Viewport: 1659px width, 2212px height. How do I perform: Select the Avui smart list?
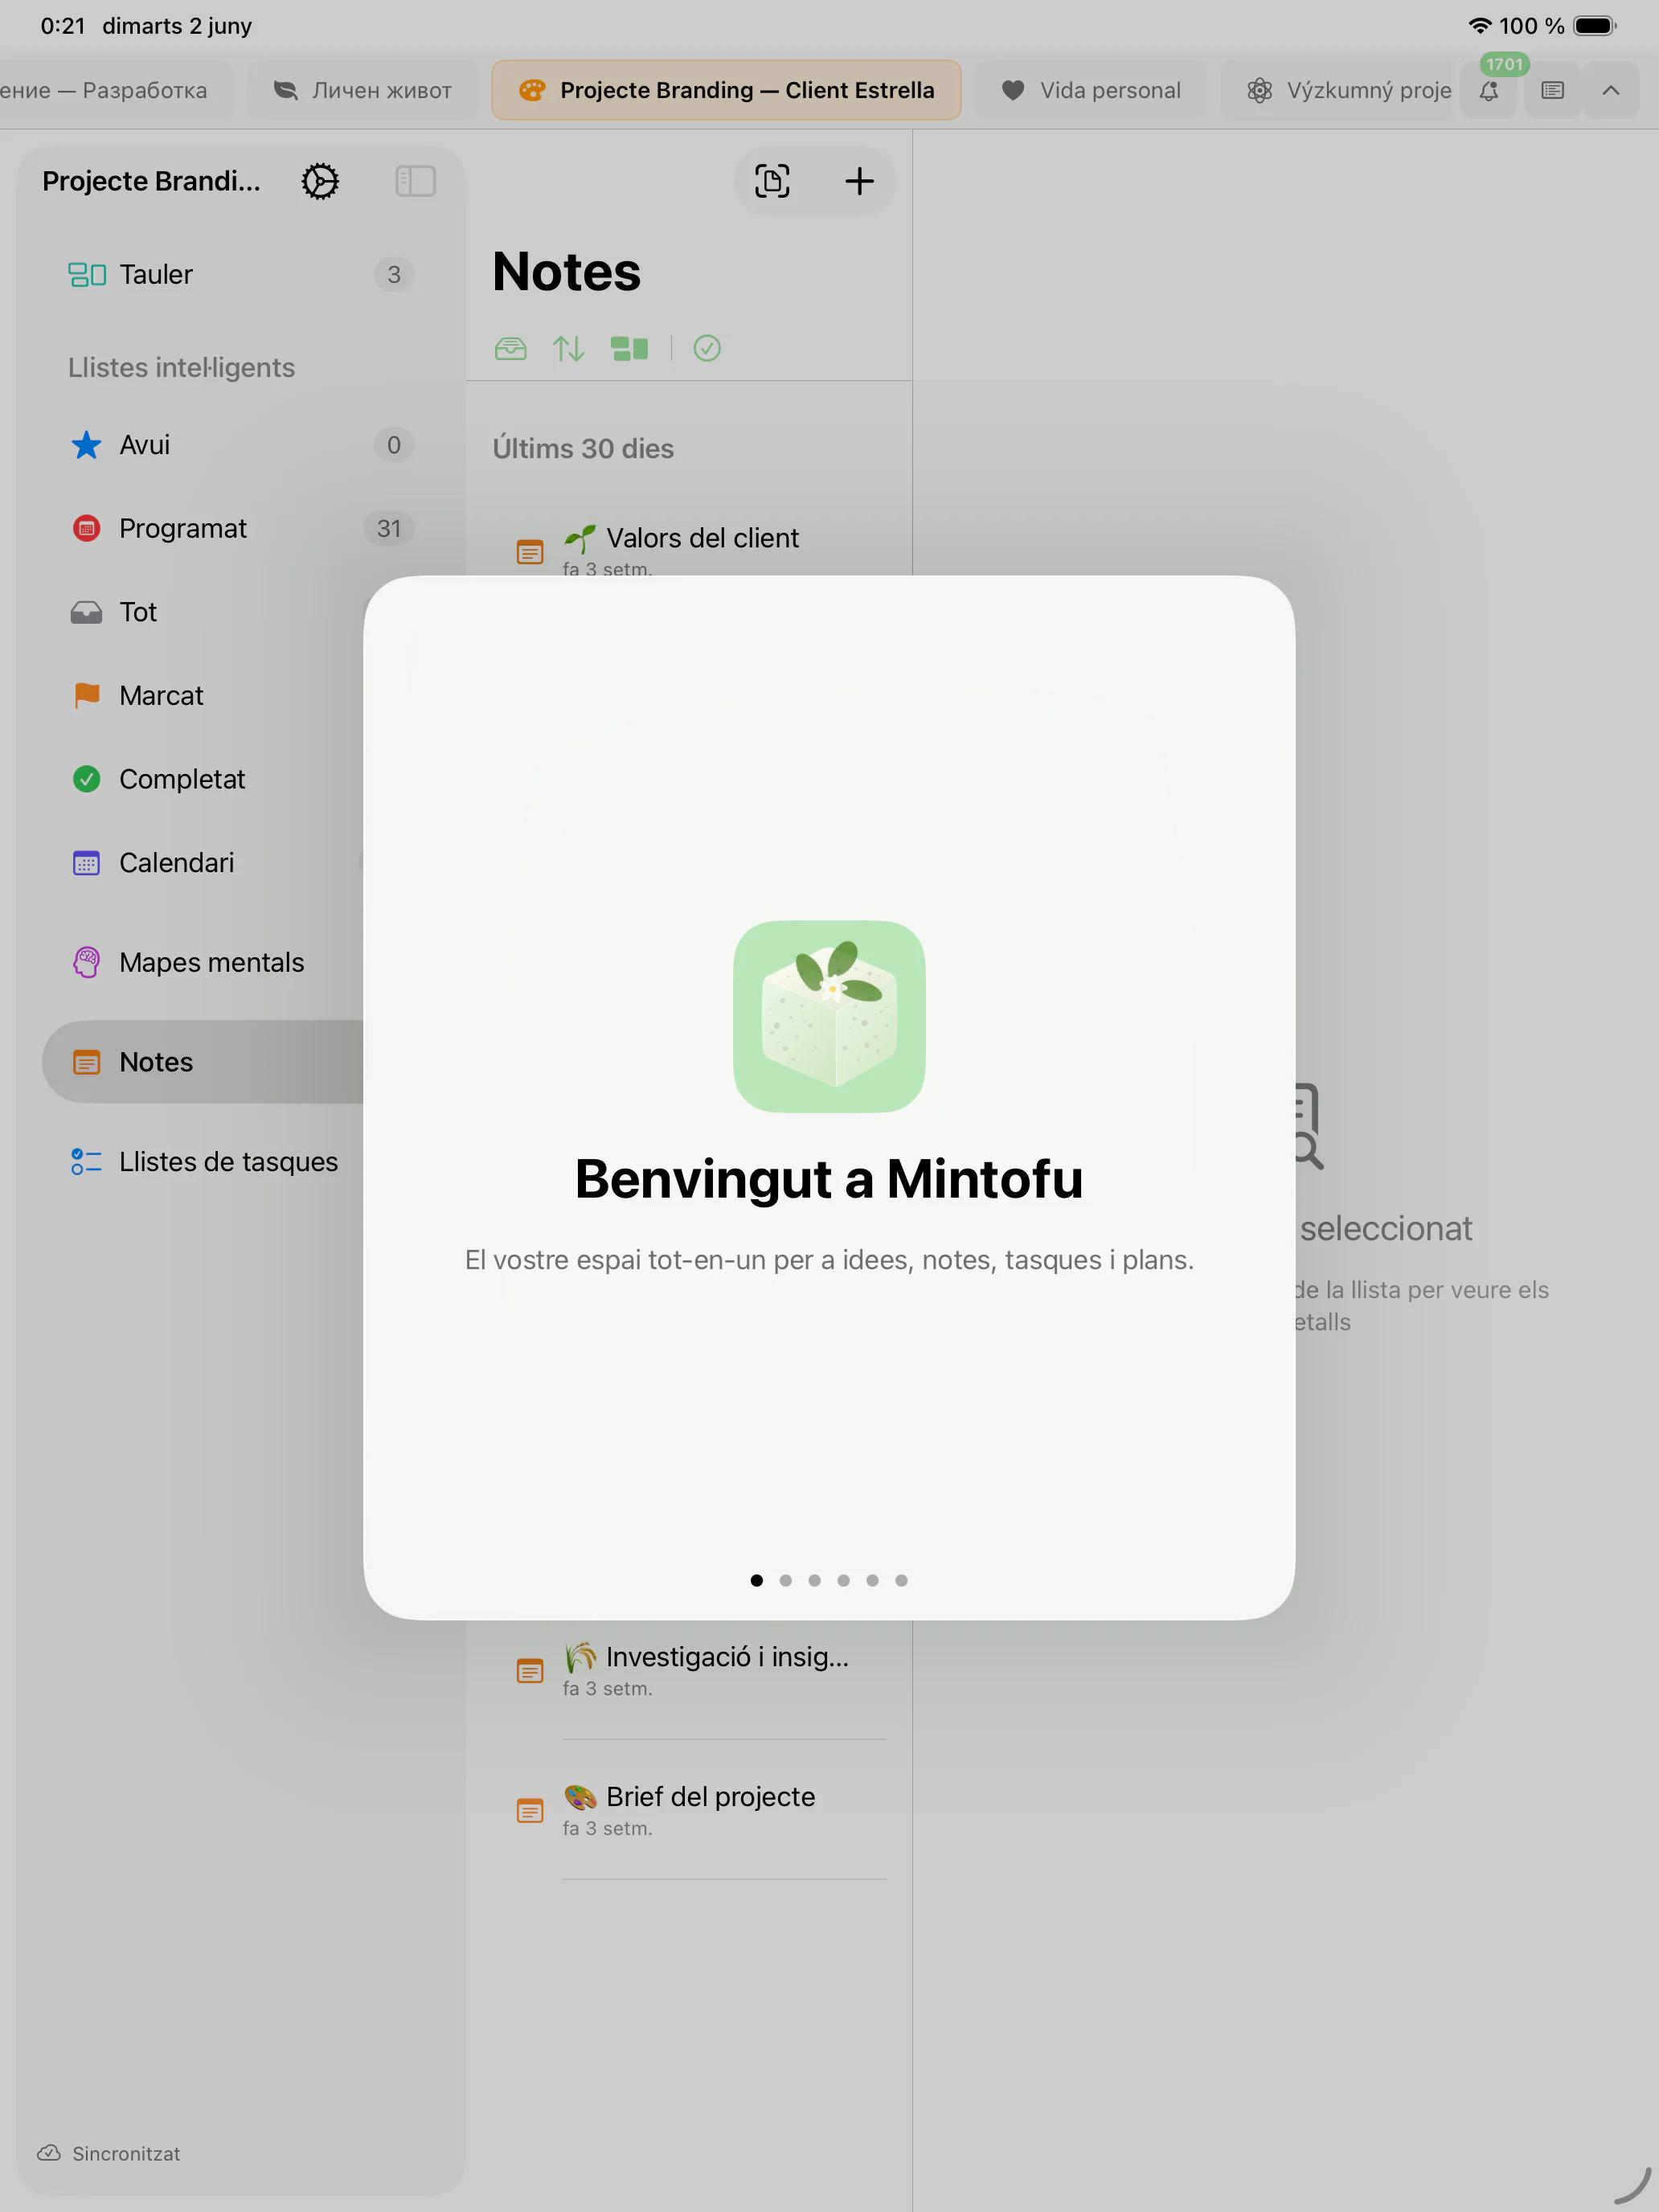pos(240,444)
